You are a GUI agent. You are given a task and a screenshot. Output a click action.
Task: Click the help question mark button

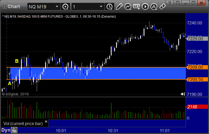170,3
